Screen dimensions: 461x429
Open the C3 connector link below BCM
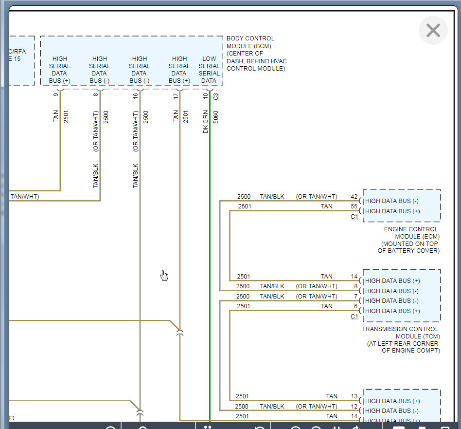[216, 96]
